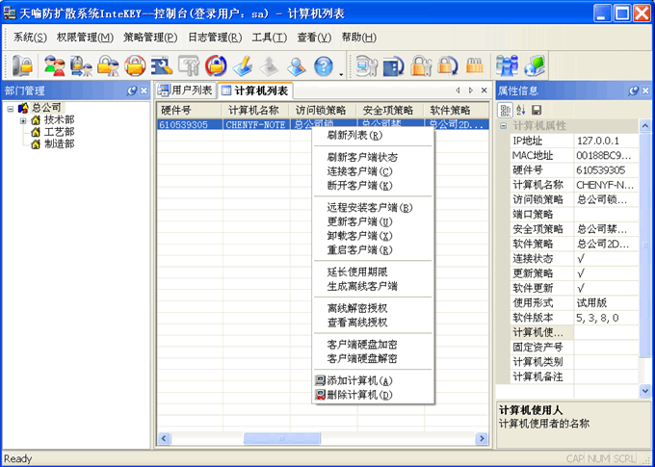Choose 客户端硬盘加密 in context menu
The image size is (655, 467).
(373, 345)
